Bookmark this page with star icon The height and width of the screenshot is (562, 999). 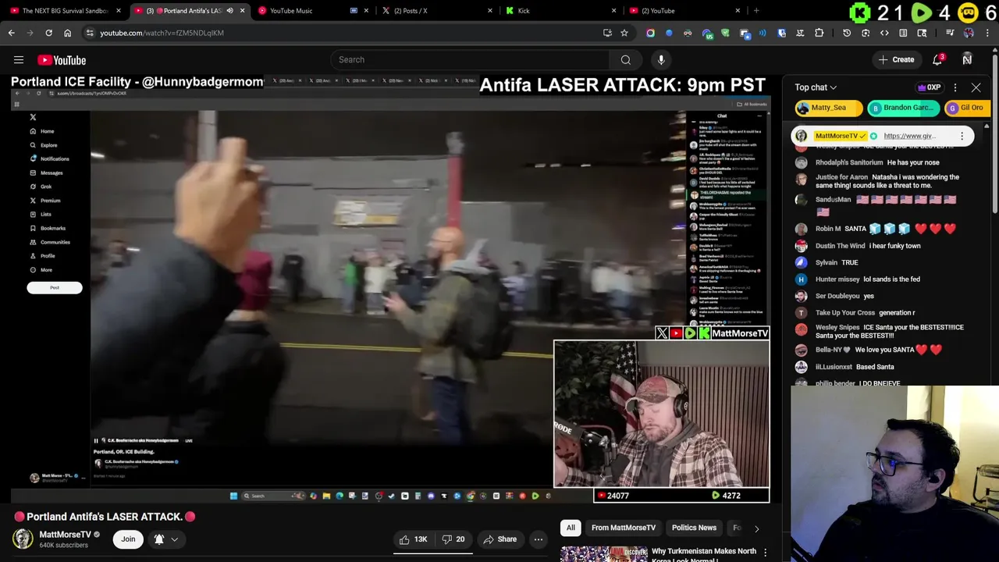(x=624, y=33)
